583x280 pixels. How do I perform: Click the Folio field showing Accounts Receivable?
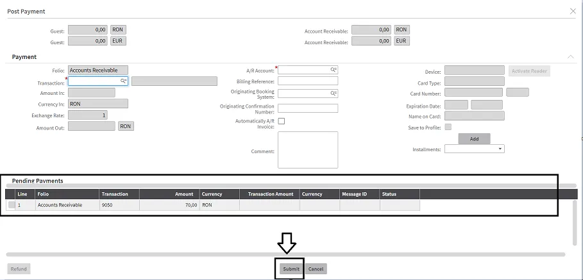97,70
